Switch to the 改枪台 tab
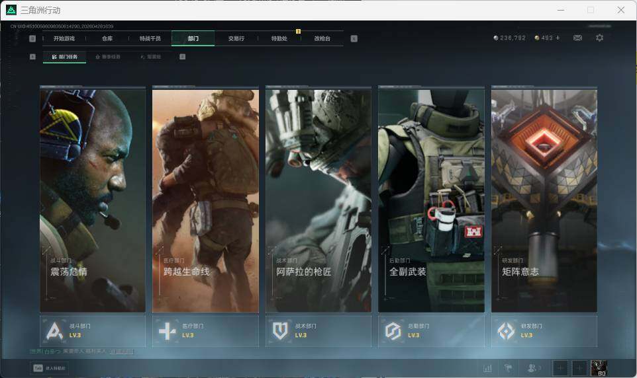 [x=322, y=38]
